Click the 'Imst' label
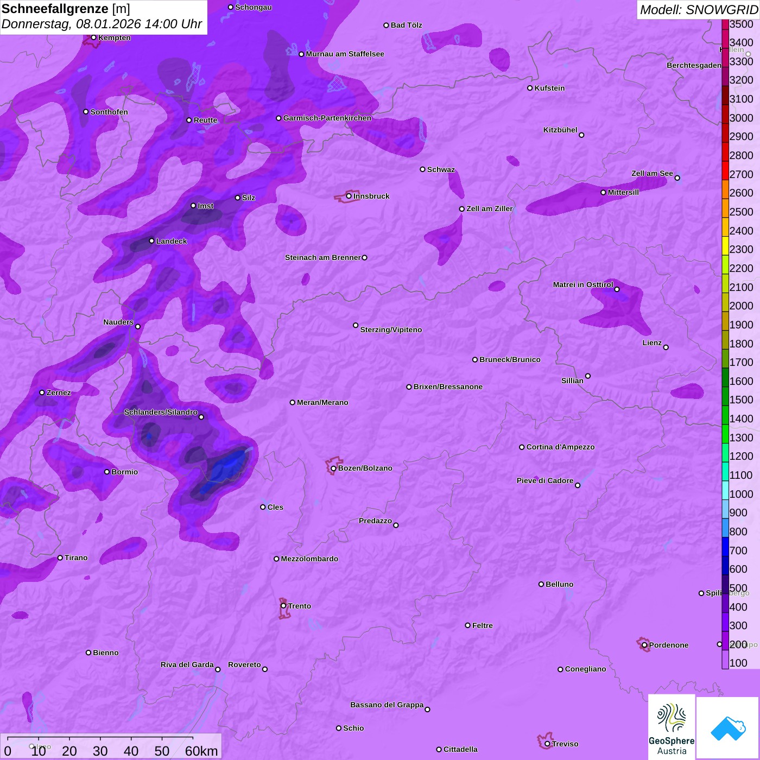The width and height of the screenshot is (760, 760). tap(206, 206)
